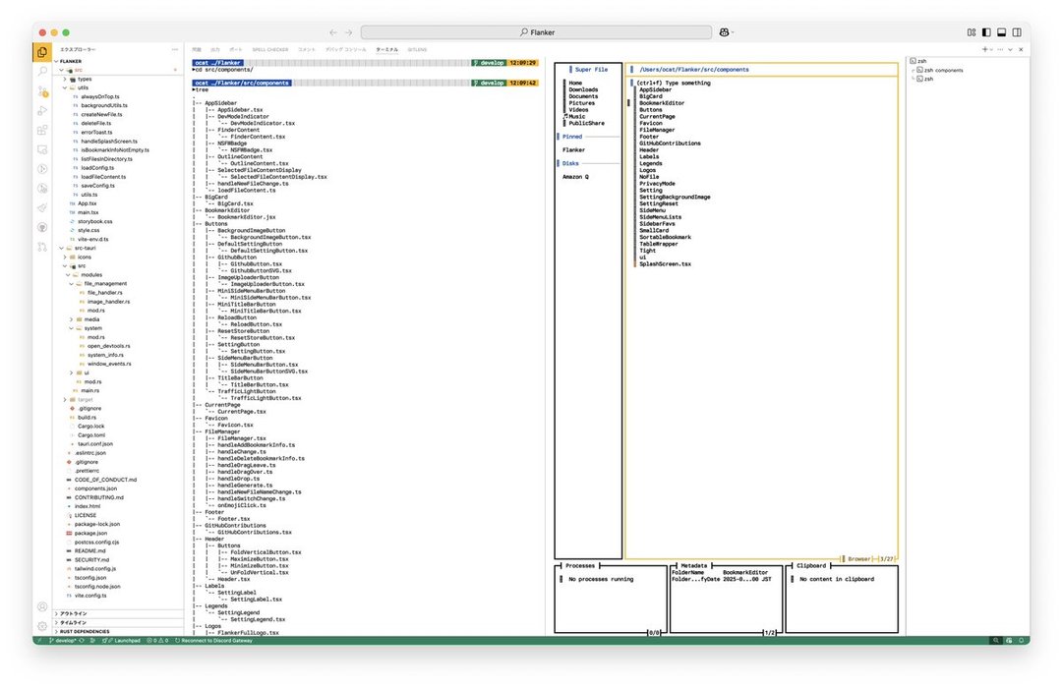Open the Search view in activity bar
Screen dimensions: 1063x688
(x=42, y=72)
